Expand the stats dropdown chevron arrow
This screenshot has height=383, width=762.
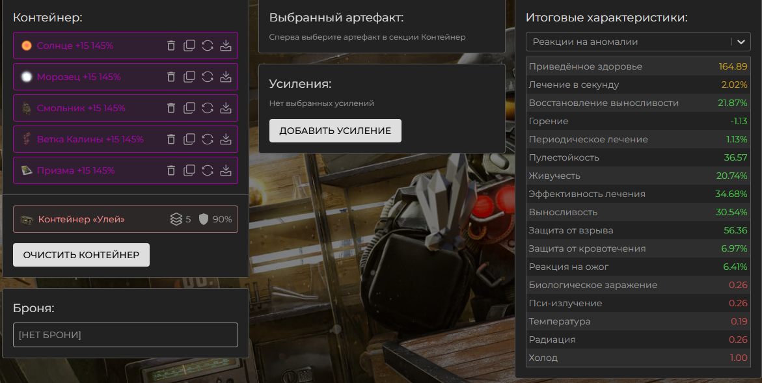click(741, 42)
